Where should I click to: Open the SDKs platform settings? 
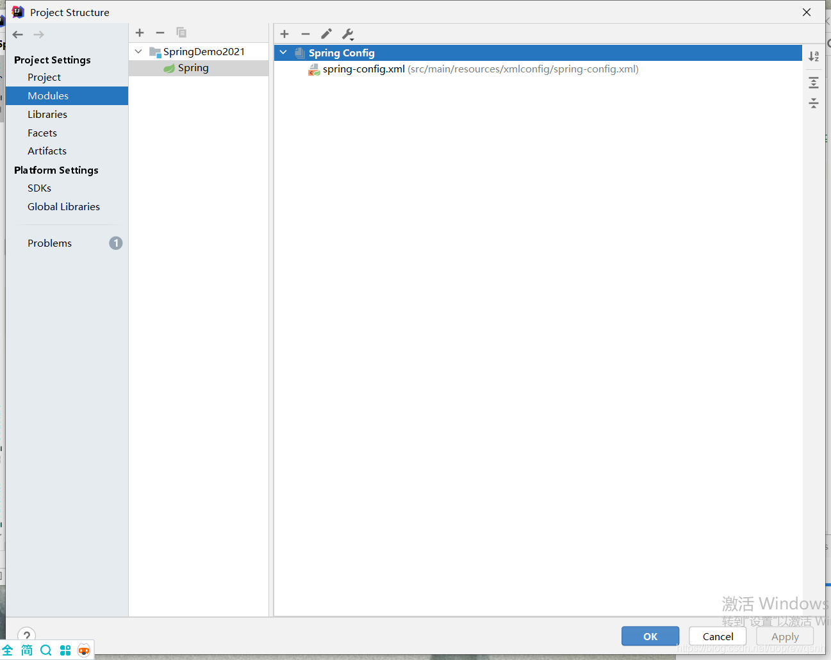[39, 188]
